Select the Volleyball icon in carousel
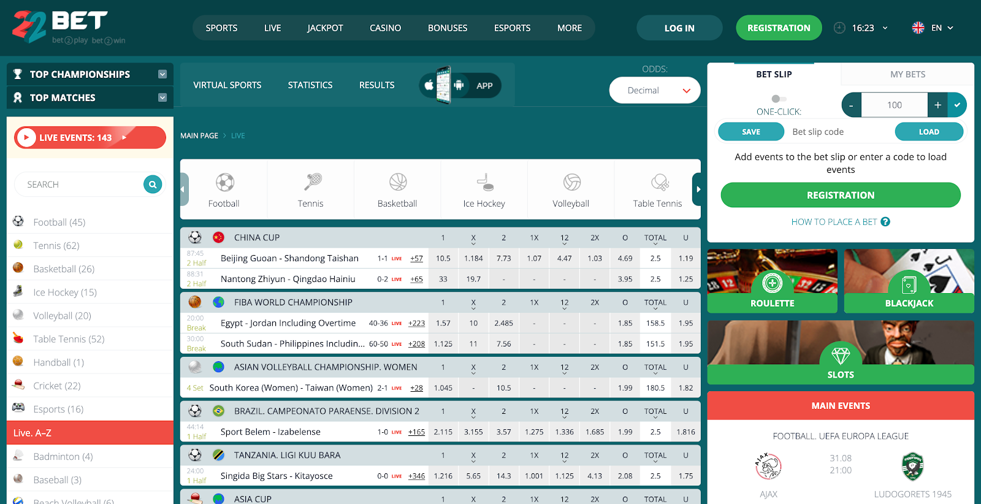Viewport: 981px width, 504px height. [572, 182]
